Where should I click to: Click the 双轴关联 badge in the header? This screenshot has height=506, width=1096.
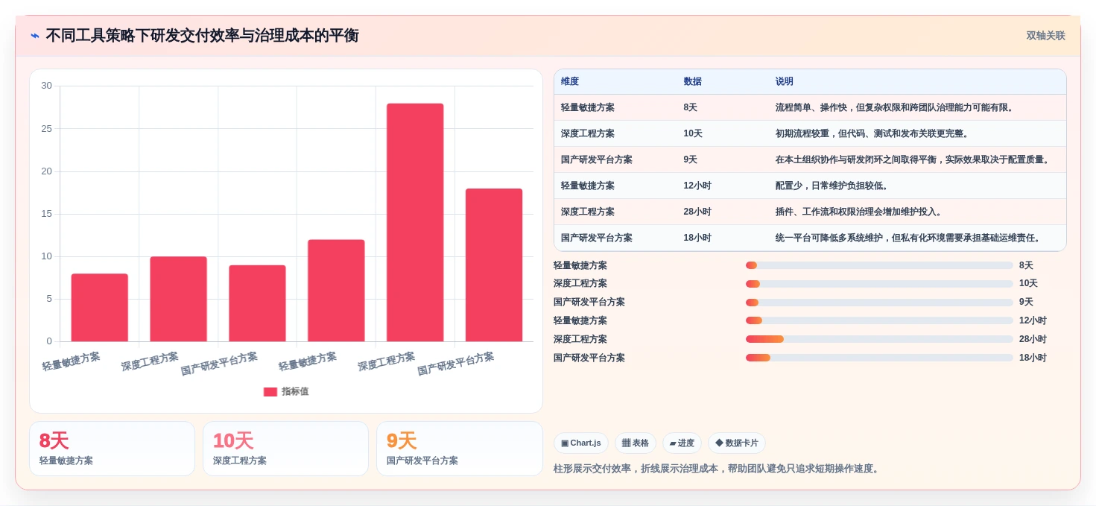[x=1045, y=35]
